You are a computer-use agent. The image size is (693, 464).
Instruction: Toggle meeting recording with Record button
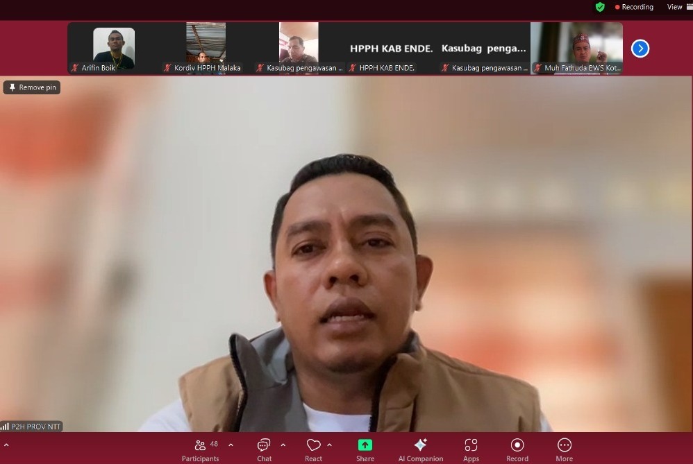(517, 445)
